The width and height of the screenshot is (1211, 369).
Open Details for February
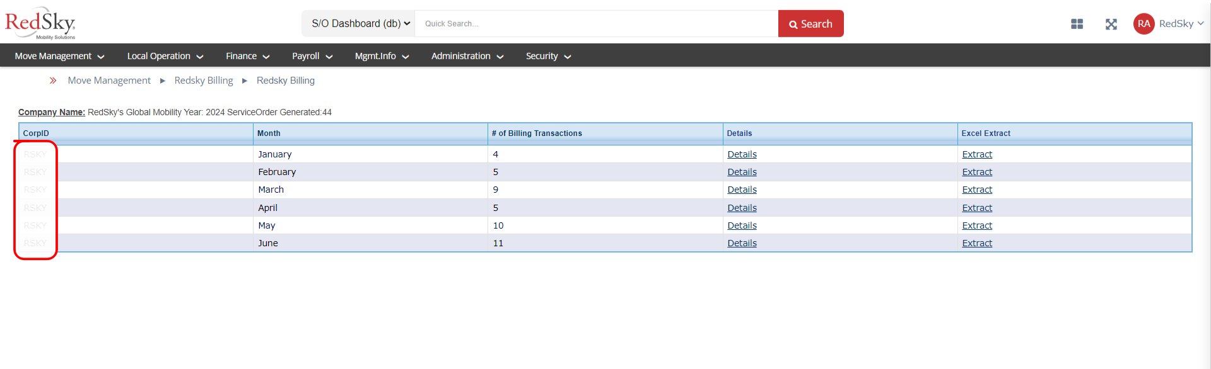pos(742,172)
